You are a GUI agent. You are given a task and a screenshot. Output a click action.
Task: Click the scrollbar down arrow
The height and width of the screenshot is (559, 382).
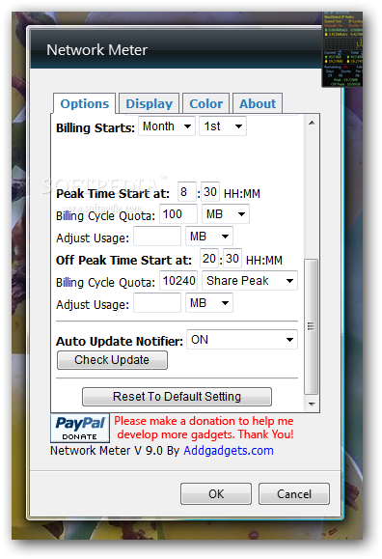pyautogui.click(x=312, y=404)
